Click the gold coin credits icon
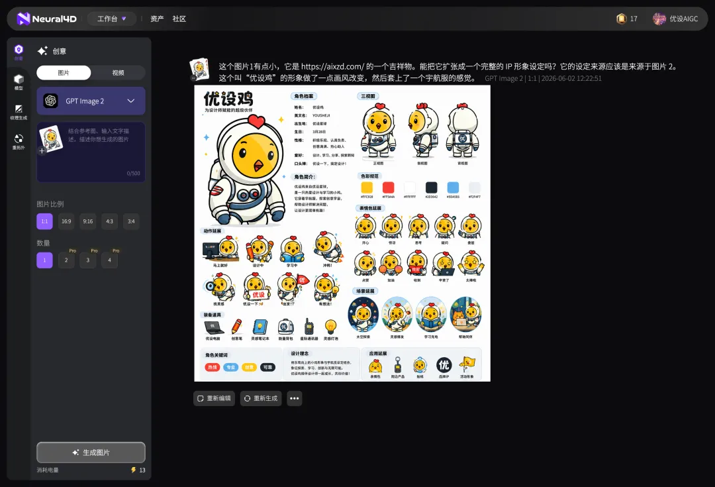This screenshot has height=487, width=715. 621,19
